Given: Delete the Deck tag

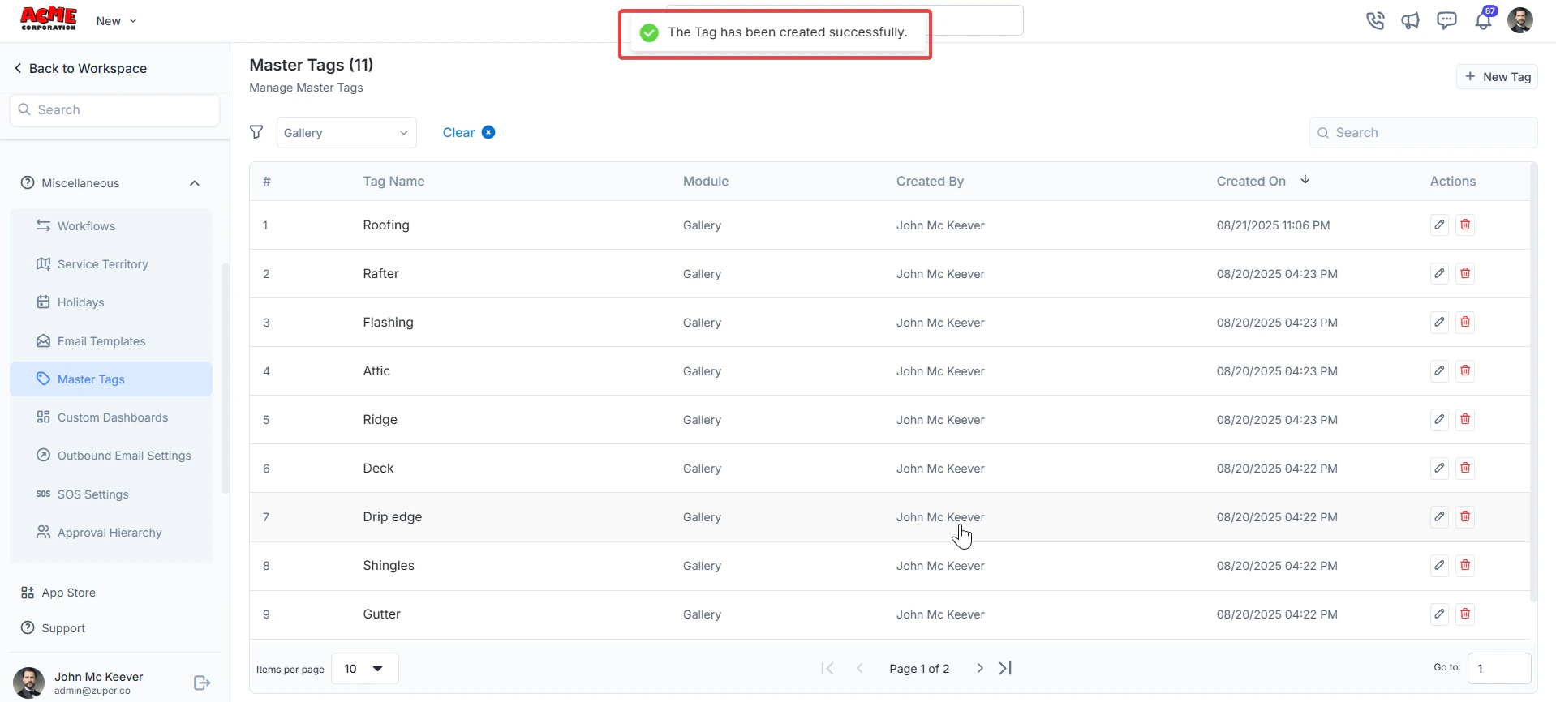Looking at the screenshot, I should [x=1465, y=468].
